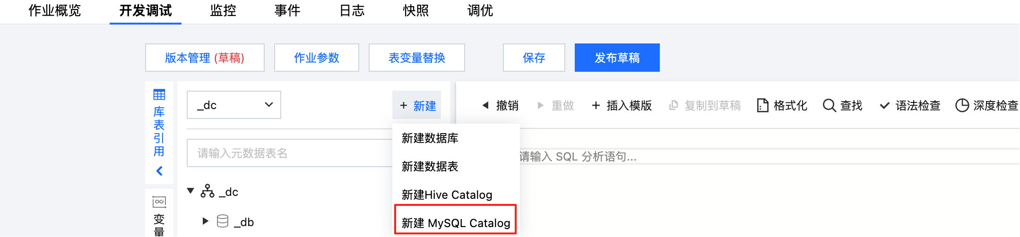Expand the _db database tree node
1020x237 pixels.
point(205,221)
